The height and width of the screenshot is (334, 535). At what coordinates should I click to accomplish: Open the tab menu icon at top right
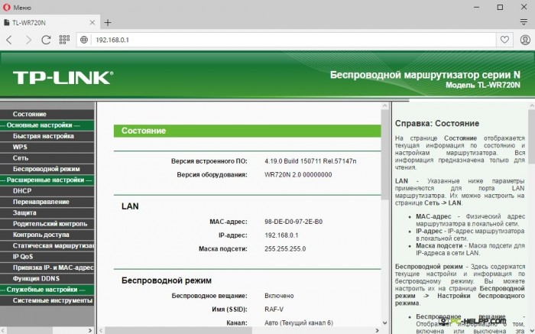(524, 23)
